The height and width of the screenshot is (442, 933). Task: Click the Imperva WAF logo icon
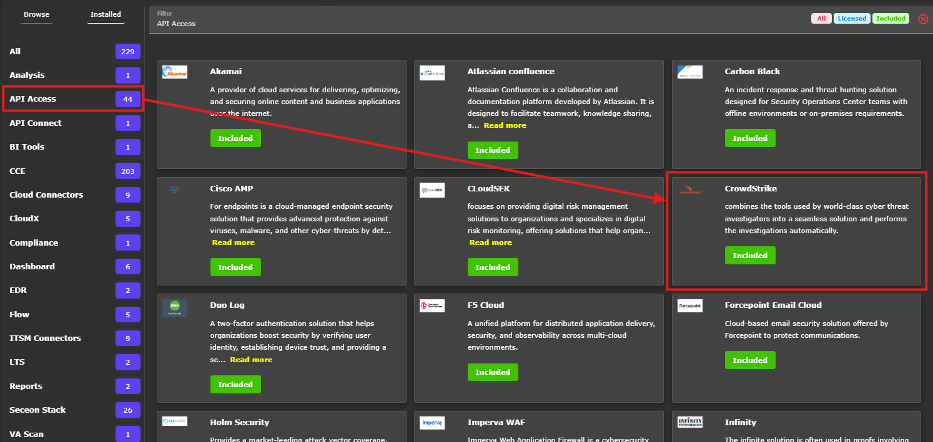pos(432,423)
